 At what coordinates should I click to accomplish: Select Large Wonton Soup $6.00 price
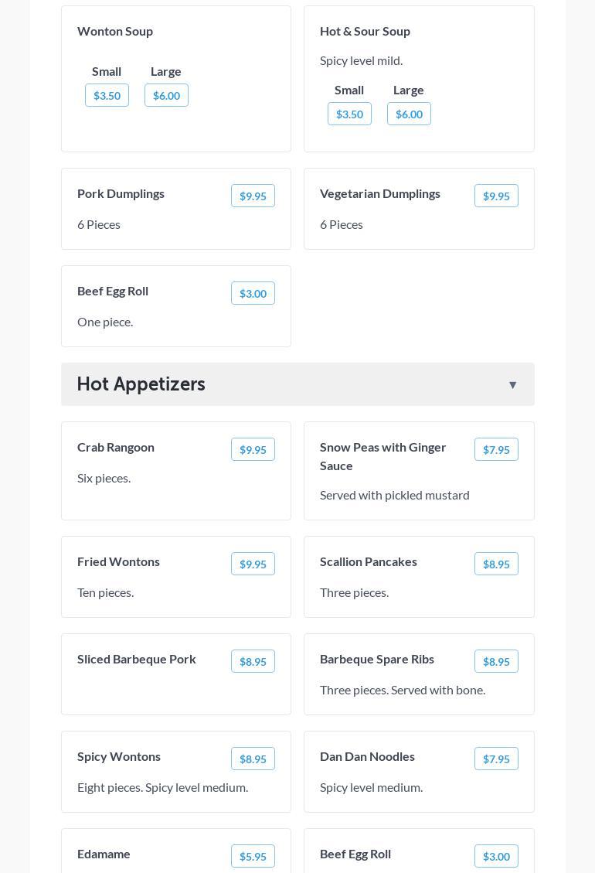click(x=166, y=96)
